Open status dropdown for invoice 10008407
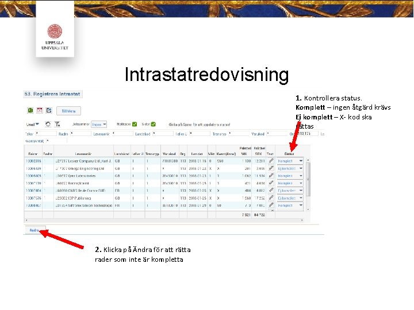The width and height of the screenshot is (414, 310). pyautogui.click(x=290, y=205)
